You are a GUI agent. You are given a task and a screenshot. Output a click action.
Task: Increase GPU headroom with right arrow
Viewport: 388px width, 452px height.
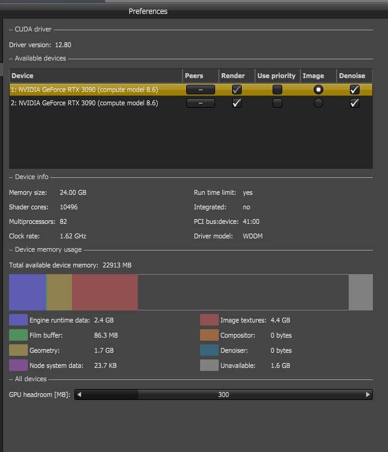(x=368, y=395)
